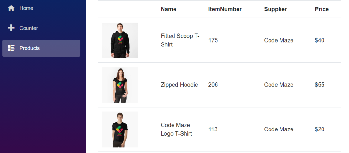Click the Counter plus icon

pos(11,28)
